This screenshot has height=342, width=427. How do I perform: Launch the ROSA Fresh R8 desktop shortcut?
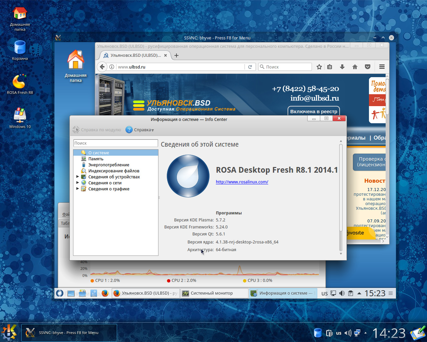click(x=20, y=84)
